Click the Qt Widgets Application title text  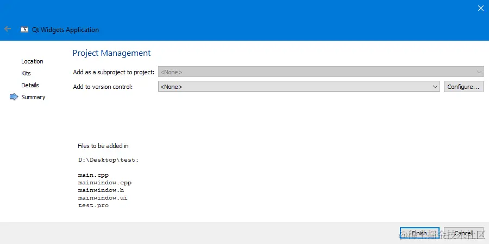[x=66, y=30]
